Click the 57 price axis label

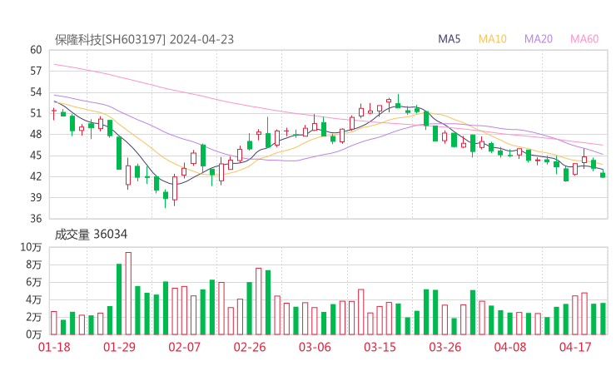point(36,71)
